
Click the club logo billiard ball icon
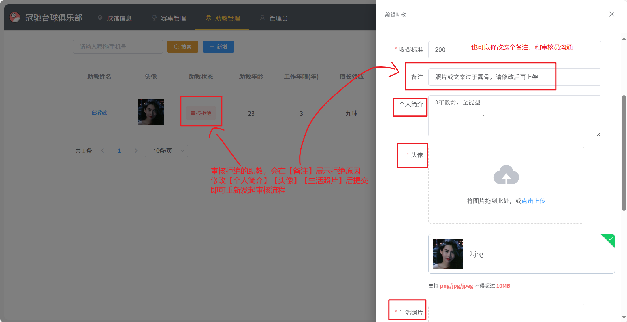(x=15, y=18)
